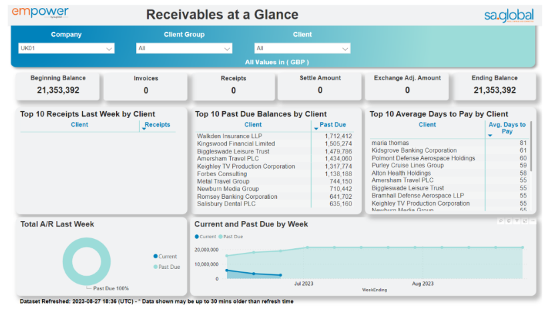The height and width of the screenshot is (311, 553).
Task: Select Purley Cruise Lines Group row
Action: click(449, 166)
